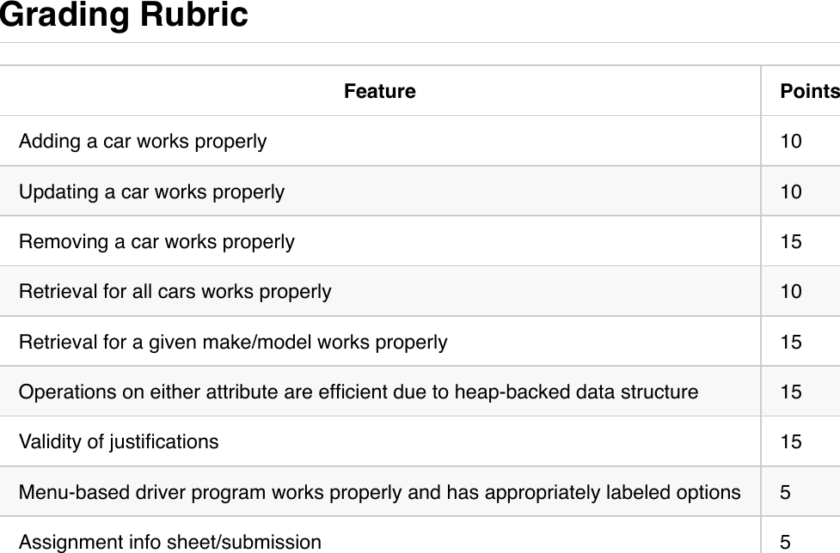Select 'Adding a car works properly' row
840x553 pixels.
[143, 141]
